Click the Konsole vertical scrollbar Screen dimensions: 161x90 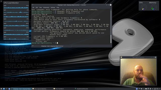(x=111, y=26)
